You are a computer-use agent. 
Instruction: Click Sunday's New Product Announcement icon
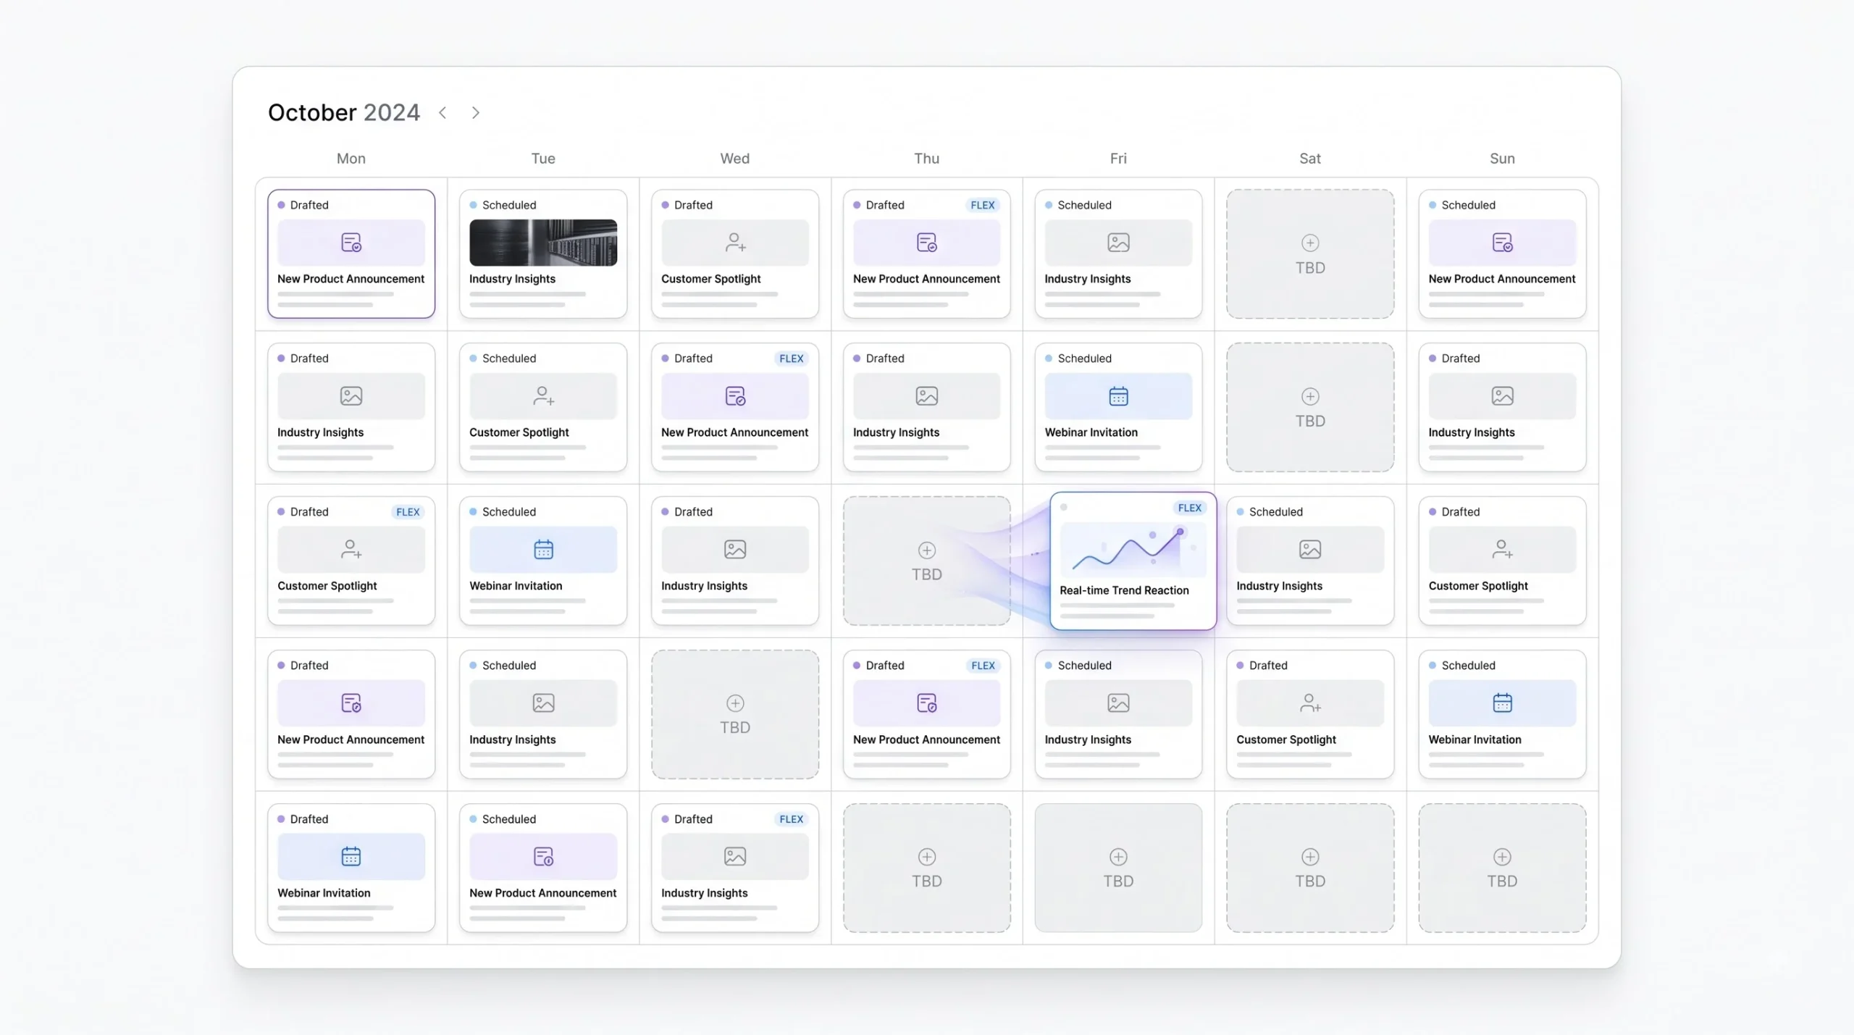(x=1502, y=242)
